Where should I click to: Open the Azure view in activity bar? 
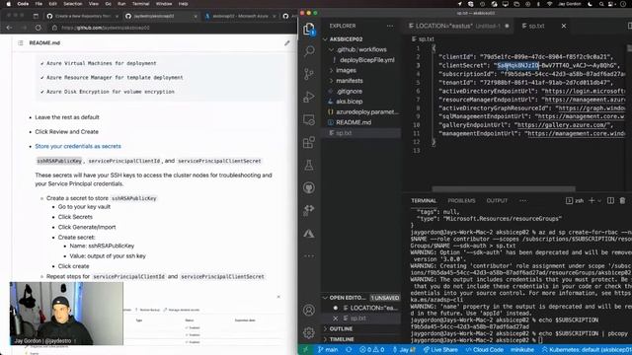[x=309, y=234]
